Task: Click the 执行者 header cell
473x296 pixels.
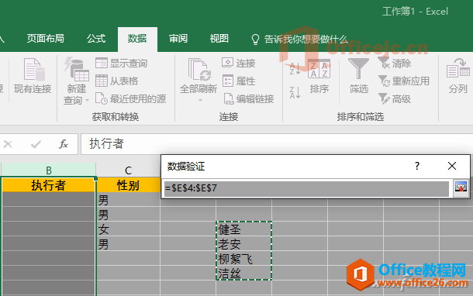Action: [49, 184]
